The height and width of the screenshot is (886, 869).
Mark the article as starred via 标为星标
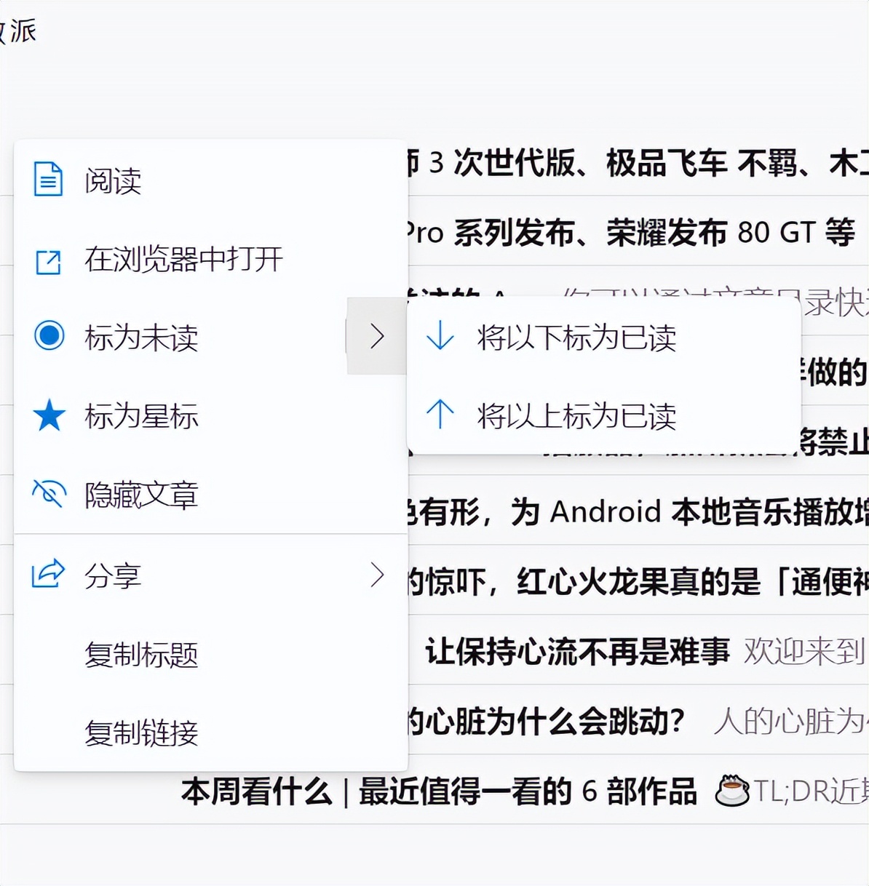click(142, 416)
